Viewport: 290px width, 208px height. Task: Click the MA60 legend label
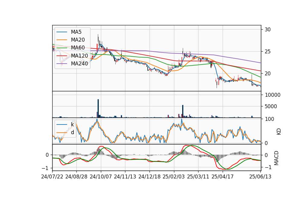coord(78,48)
